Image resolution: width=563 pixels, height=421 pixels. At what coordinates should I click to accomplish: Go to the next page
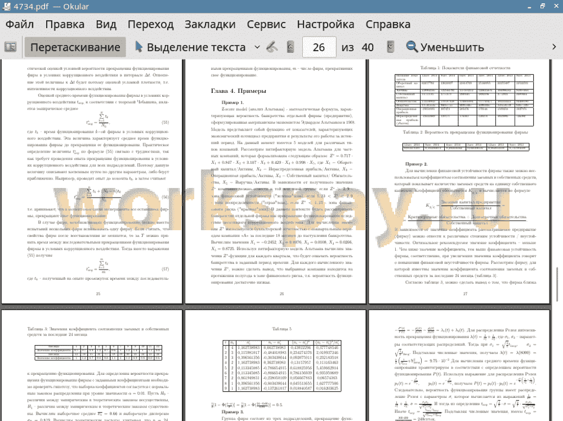(390, 47)
